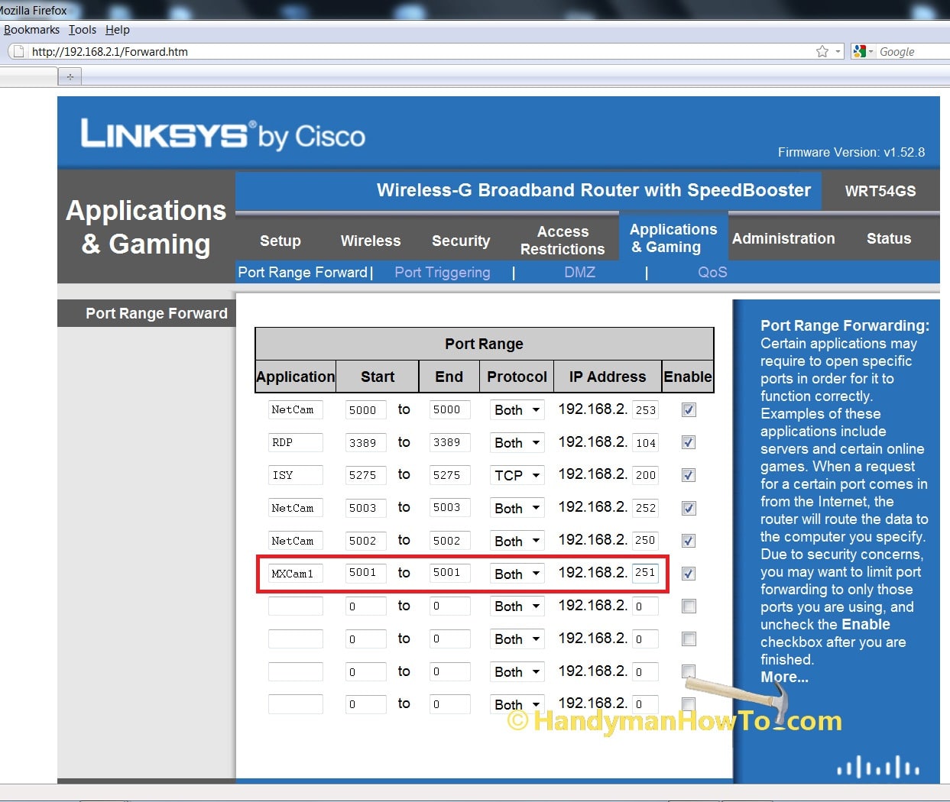
Task: Check Enable for the second empty row
Action: click(689, 639)
